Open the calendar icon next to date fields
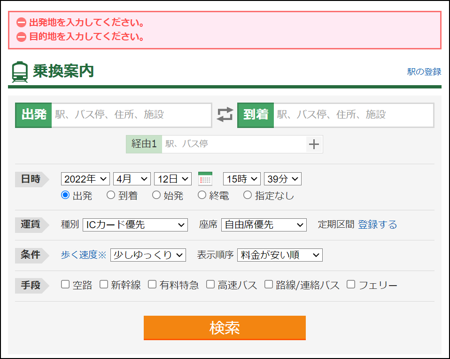Screen dimensions: 450x359 tap(205, 178)
